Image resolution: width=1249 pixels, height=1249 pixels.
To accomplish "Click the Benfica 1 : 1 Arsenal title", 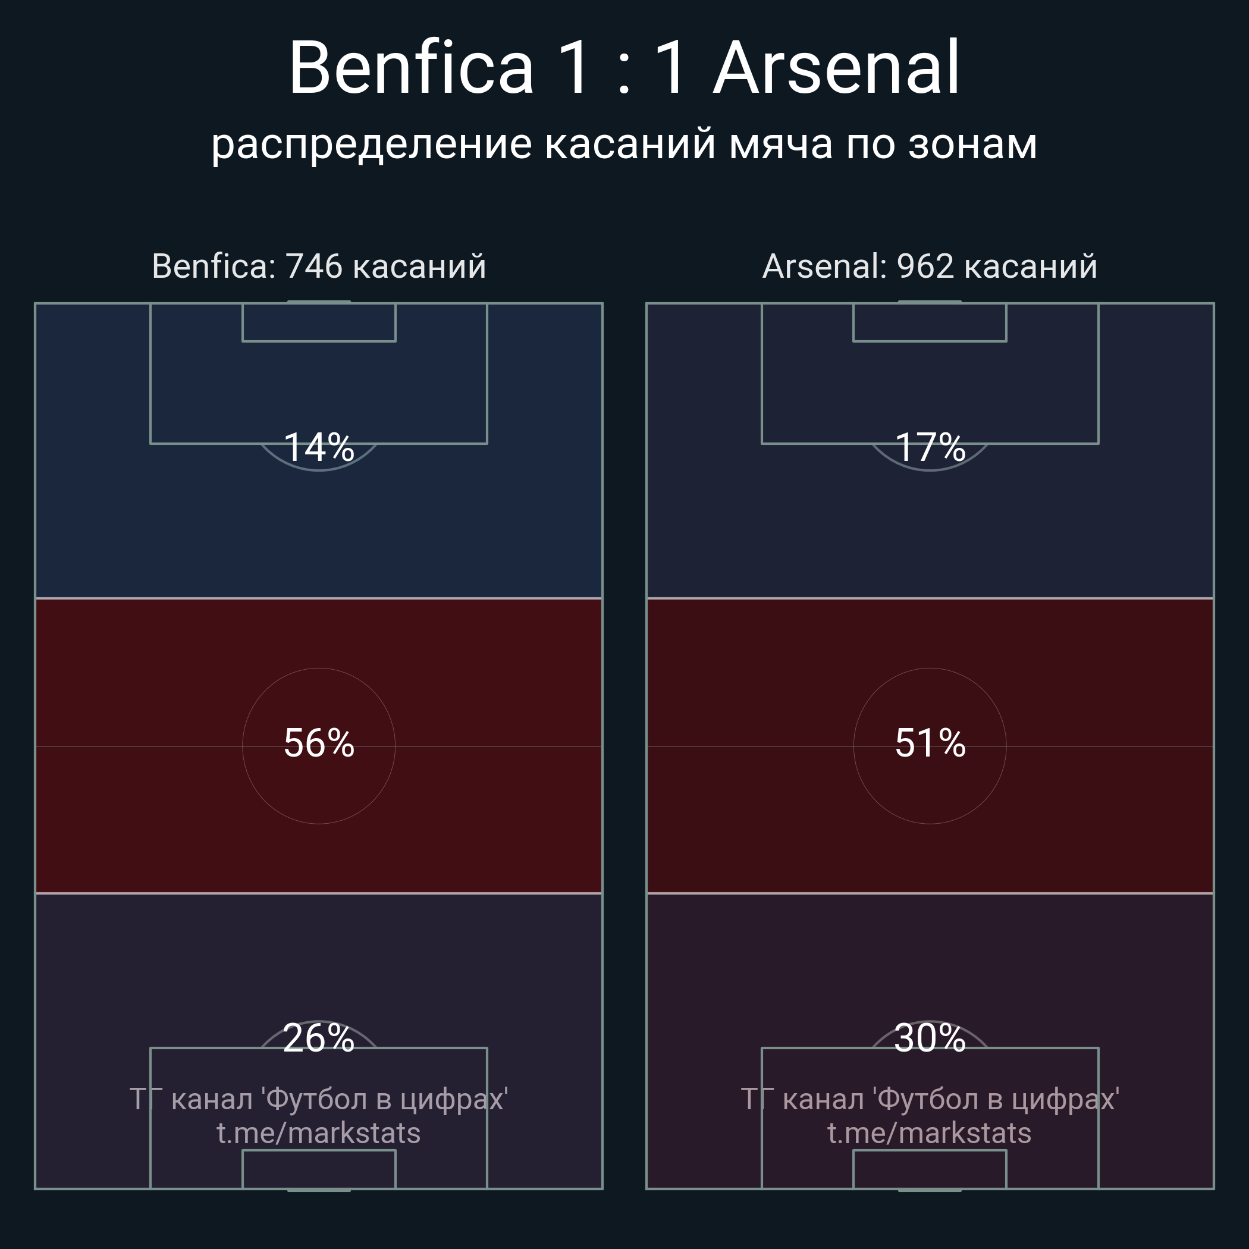I will click(x=624, y=68).
